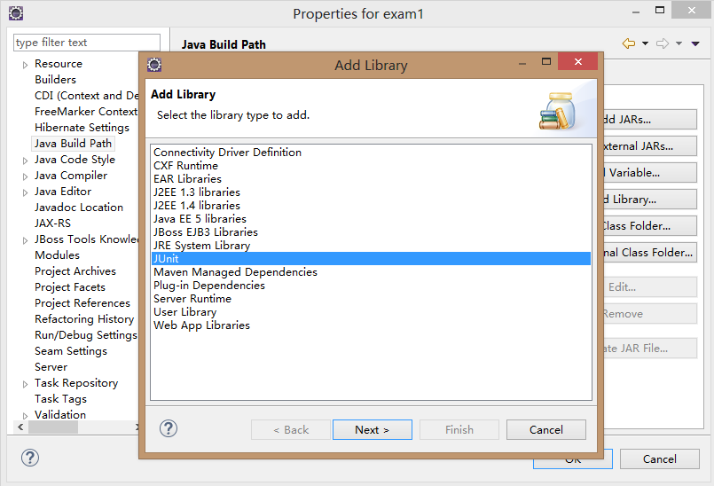Viewport: 714px width, 486px height.
Task: Expand the Java Code Style node
Action: point(25,161)
